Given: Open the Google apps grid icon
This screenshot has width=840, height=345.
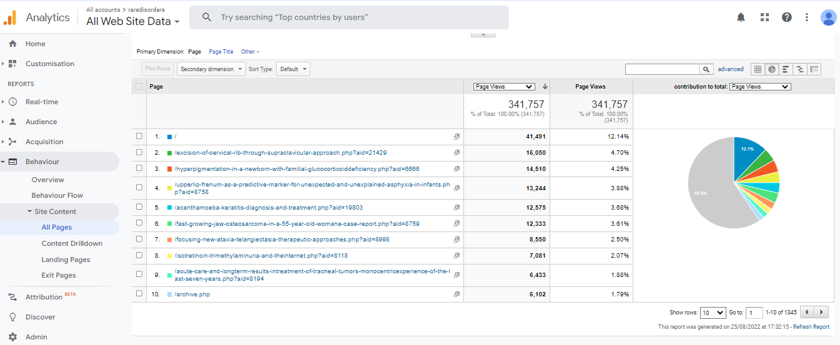Looking at the screenshot, I should pos(764,17).
